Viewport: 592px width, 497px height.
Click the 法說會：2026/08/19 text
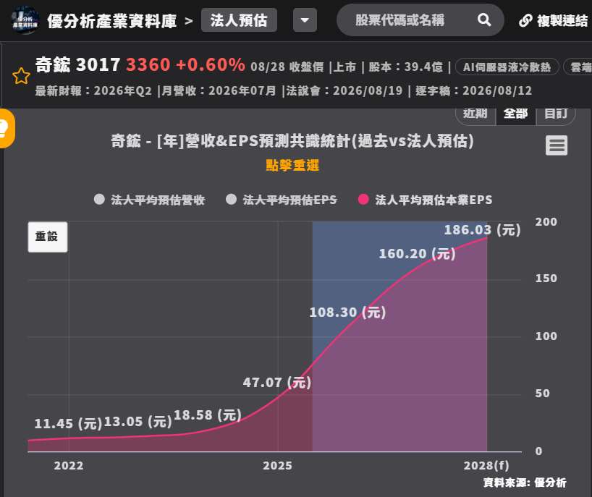[344, 90]
